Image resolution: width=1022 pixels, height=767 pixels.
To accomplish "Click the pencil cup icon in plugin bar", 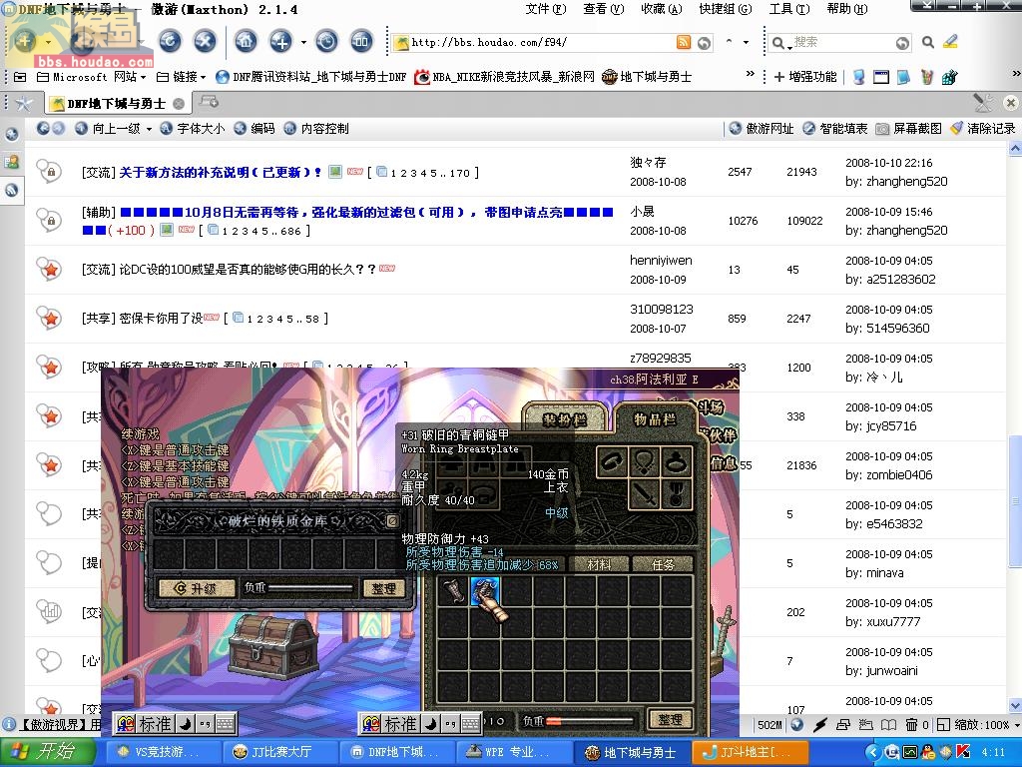I will click(927, 77).
